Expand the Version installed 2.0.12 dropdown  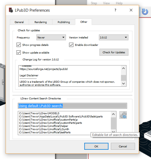(113, 37)
